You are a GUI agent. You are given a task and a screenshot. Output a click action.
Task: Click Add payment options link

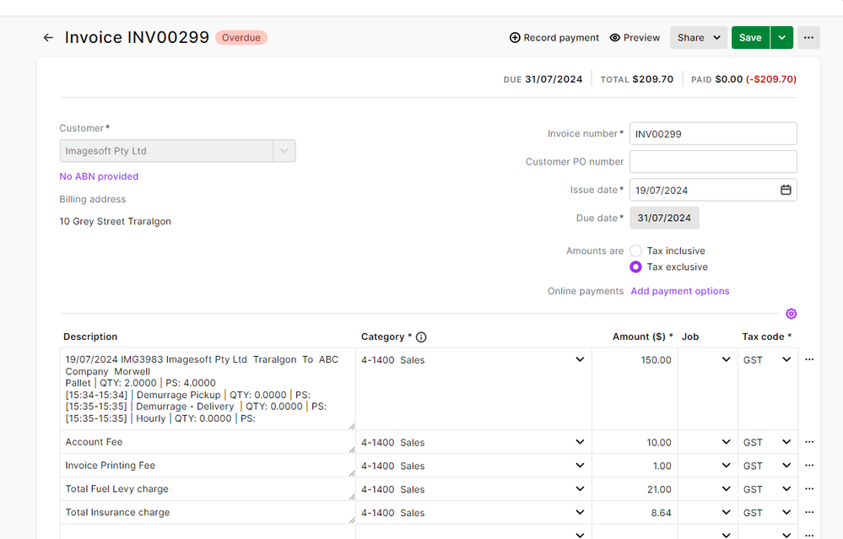coord(679,291)
